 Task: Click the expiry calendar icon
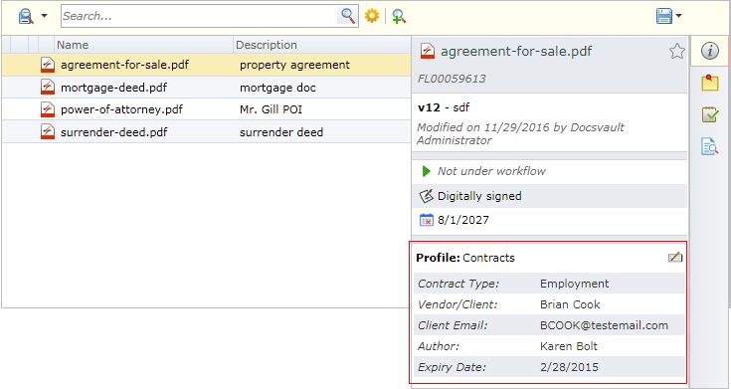[426, 220]
